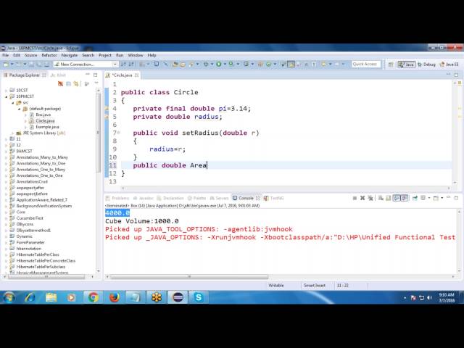Toggle Show Console on error output change

(405, 198)
